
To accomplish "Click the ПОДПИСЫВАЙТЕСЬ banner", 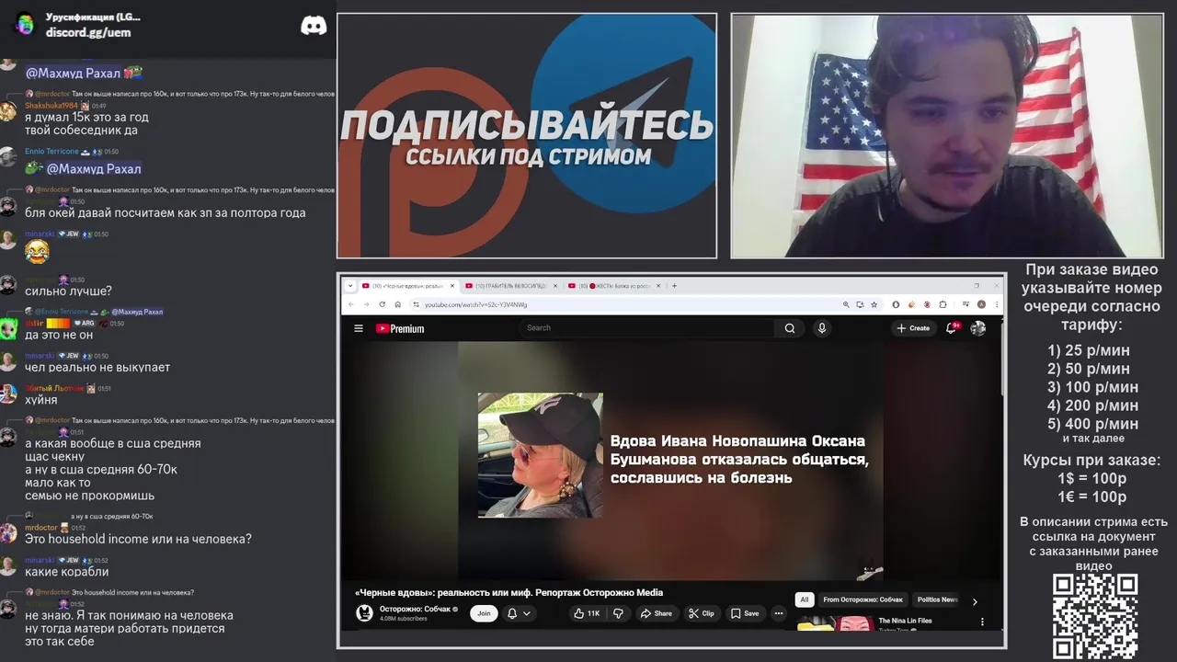I will pos(527,136).
